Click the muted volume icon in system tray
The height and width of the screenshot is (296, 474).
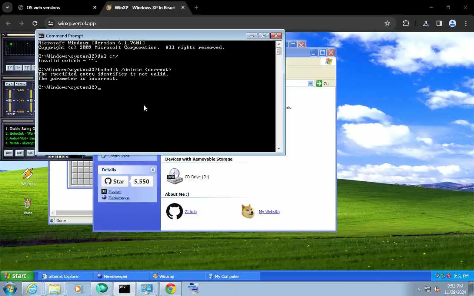pyautogui.click(x=437, y=289)
